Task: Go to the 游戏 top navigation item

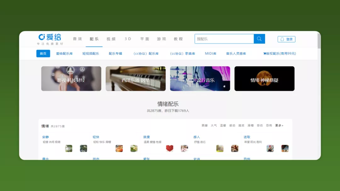Action: coord(161,39)
